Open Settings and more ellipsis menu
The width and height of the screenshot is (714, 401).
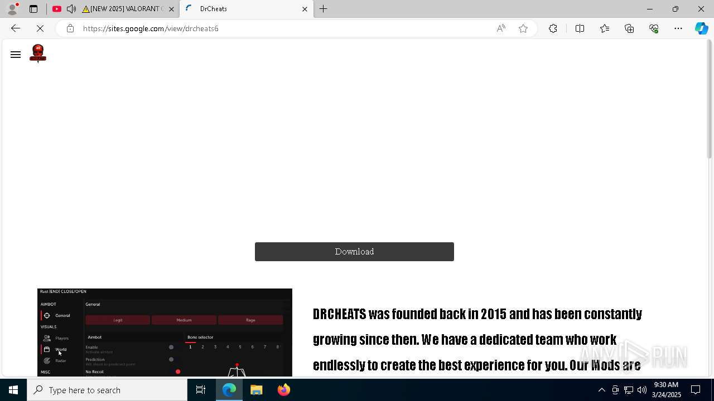click(678, 28)
